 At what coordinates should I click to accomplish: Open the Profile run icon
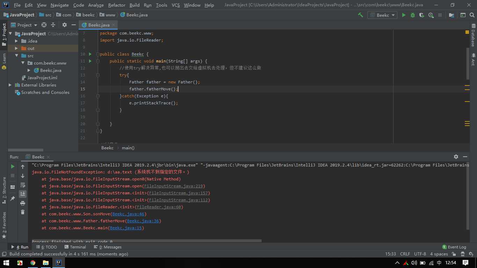tap(431, 15)
